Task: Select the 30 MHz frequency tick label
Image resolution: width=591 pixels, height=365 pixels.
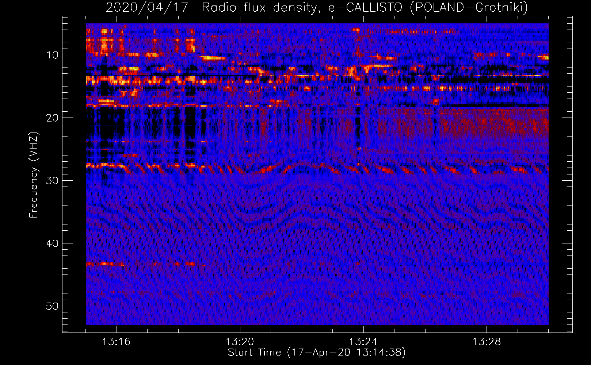Action: [x=53, y=181]
